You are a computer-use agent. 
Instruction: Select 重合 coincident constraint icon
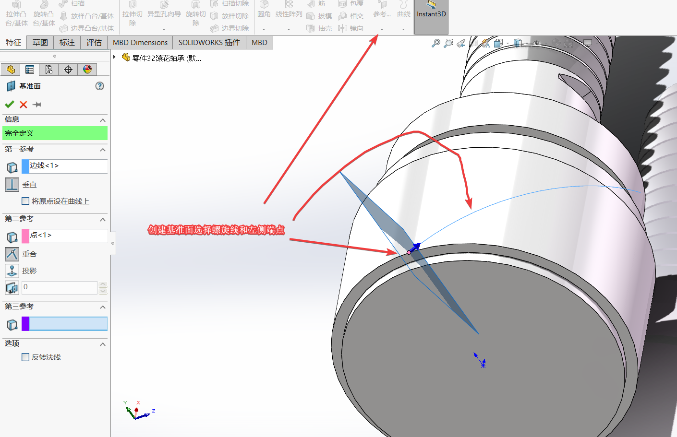point(12,254)
